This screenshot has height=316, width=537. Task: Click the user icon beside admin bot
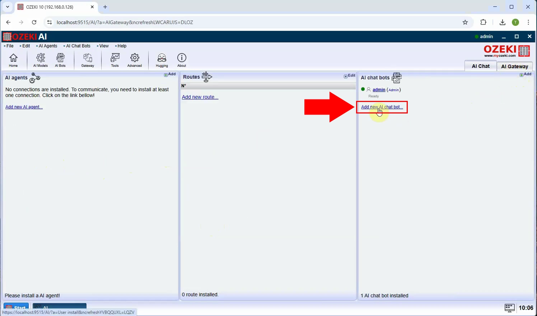[x=369, y=89]
